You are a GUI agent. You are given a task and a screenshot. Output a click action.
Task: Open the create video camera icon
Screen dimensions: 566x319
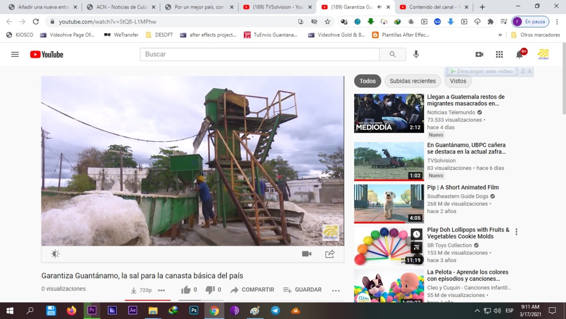click(479, 54)
